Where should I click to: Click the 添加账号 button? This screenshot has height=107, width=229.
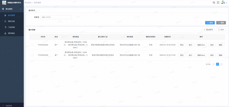pos(208,30)
